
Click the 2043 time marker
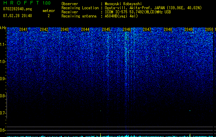65,29
